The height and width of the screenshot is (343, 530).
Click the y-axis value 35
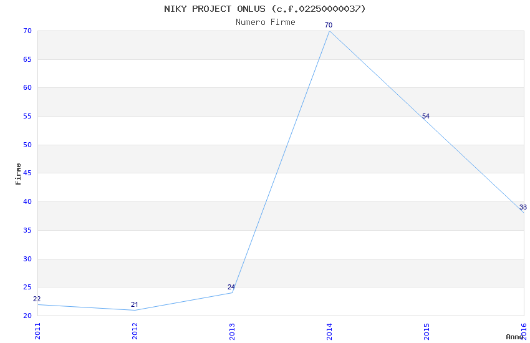(27, 231)
